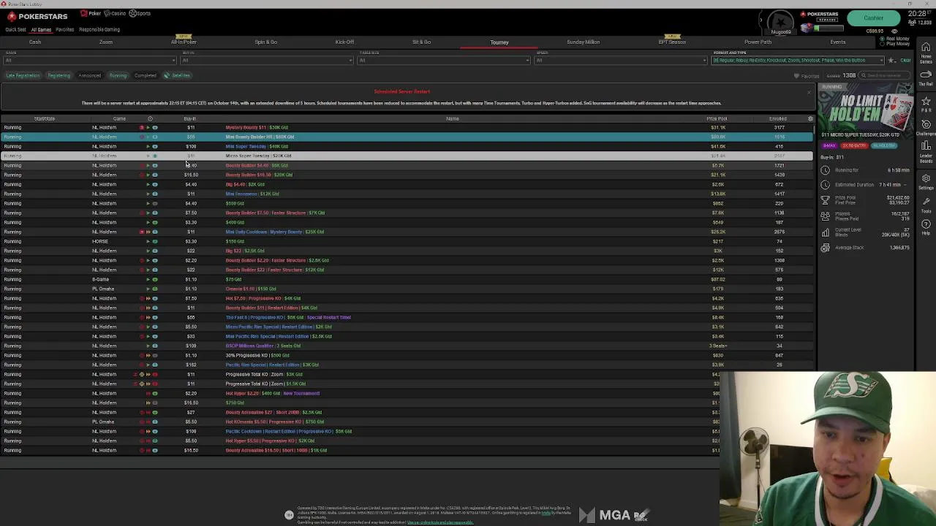
Task: Click the Favorites heart filter
Action: tap(807, 76)
